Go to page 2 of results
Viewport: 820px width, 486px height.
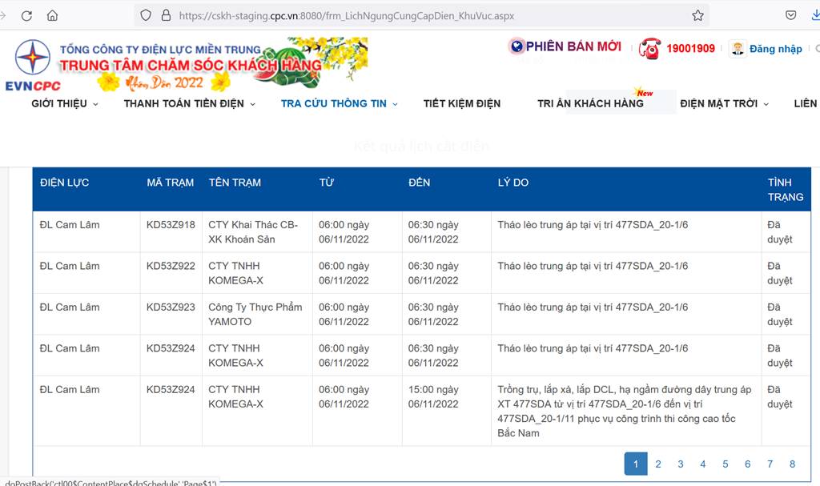658,464
